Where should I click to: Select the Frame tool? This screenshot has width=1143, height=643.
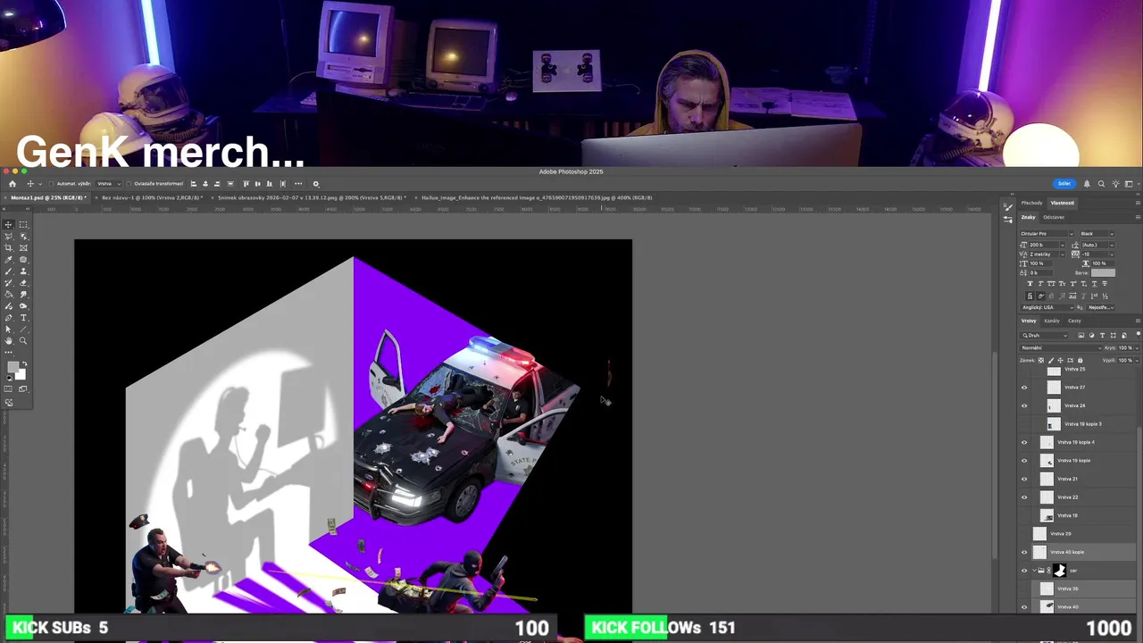[23, 247]
